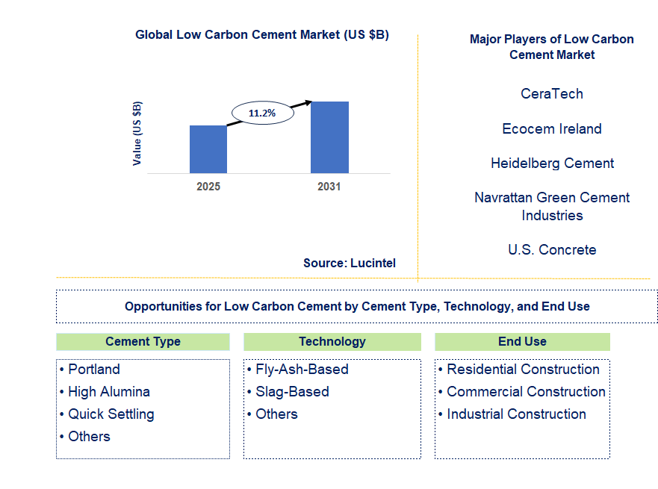Click the 'Quick Settling' list item
The height and width of the screenshot is (489, 658).
111,414
